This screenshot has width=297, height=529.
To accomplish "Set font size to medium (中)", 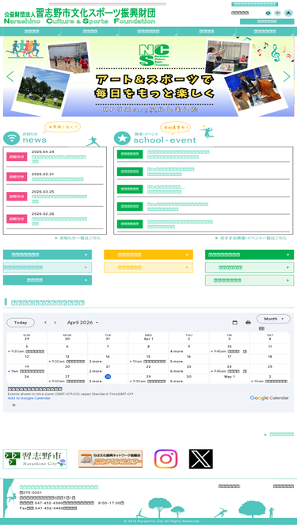I will (x=278, y=13).
